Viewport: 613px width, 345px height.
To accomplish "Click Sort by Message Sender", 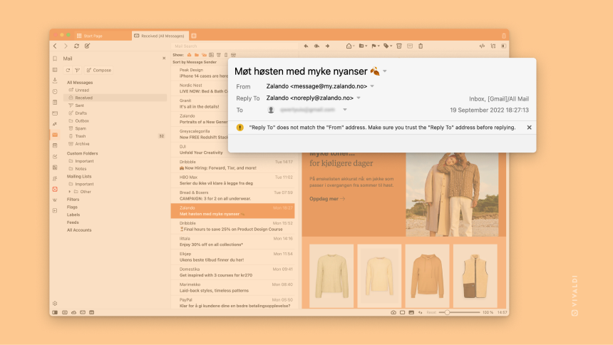I will 195,62.
